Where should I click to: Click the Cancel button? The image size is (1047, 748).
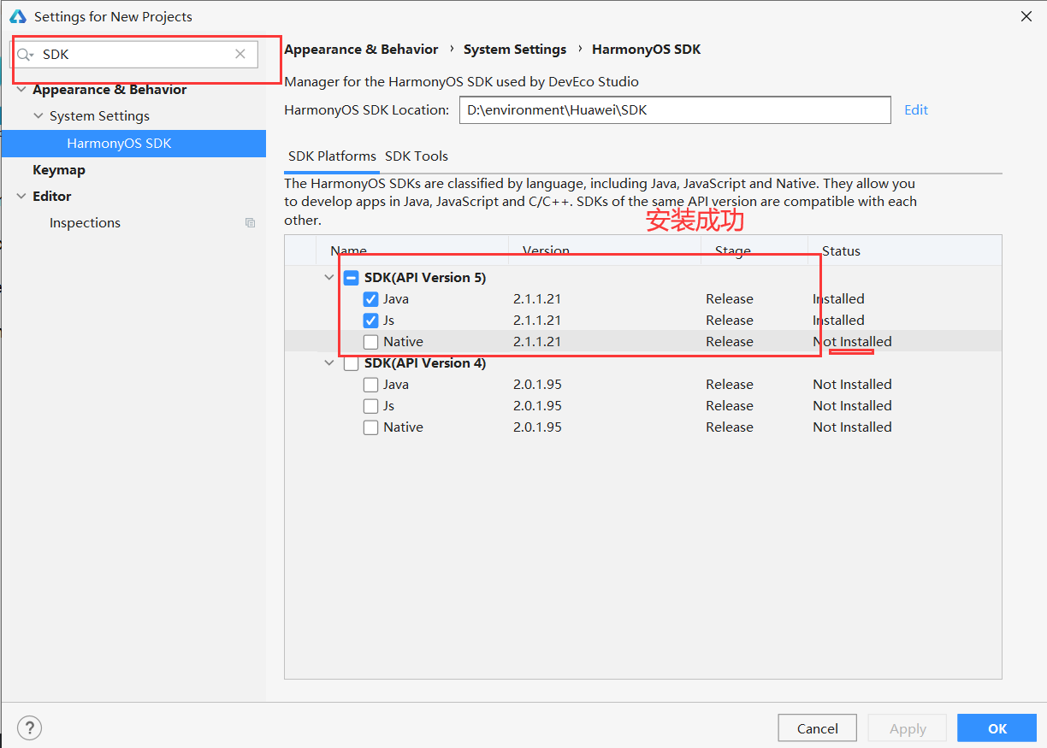click(x=817, y=728)
